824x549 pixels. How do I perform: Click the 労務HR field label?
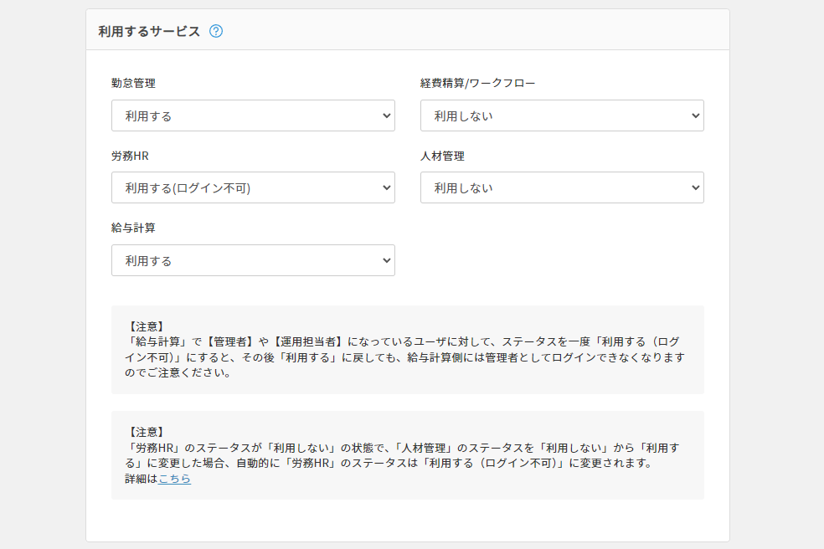[130, 156]
